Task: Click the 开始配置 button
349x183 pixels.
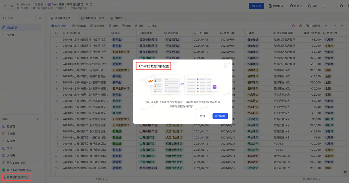Action: [x=220, y=116]
